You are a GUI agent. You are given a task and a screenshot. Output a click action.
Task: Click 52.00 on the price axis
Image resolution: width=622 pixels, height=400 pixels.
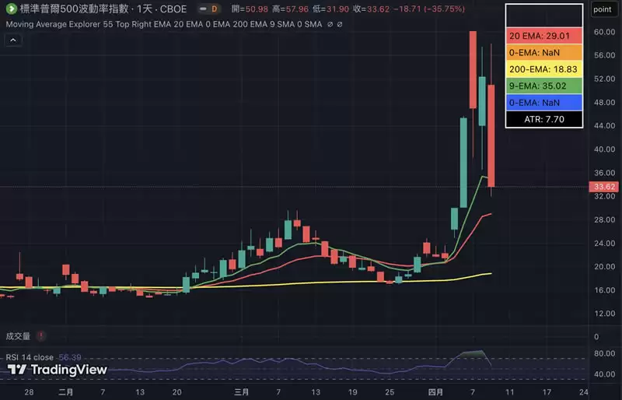click(605, 79)
